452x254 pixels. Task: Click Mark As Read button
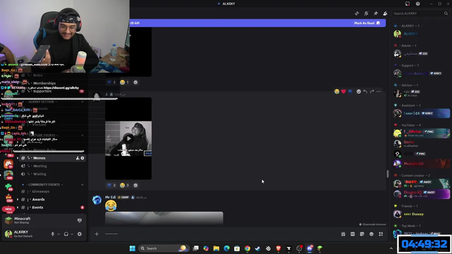367,23
